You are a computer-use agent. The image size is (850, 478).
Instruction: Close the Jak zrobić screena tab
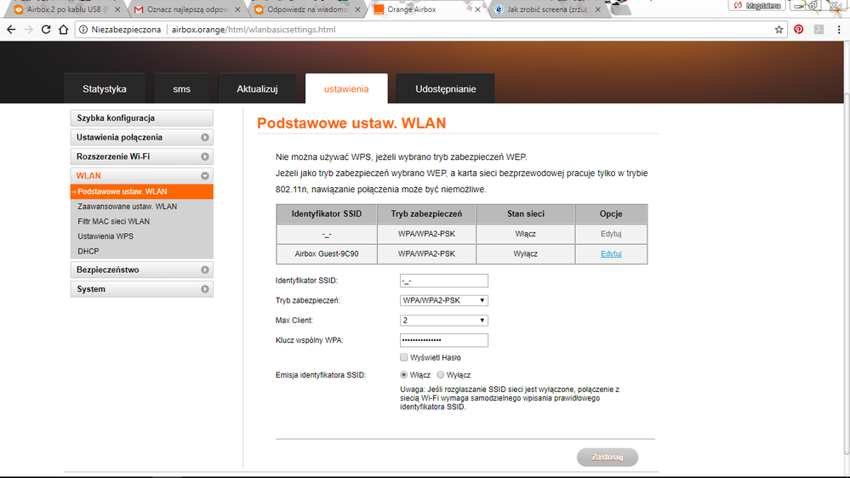(597, 9)
